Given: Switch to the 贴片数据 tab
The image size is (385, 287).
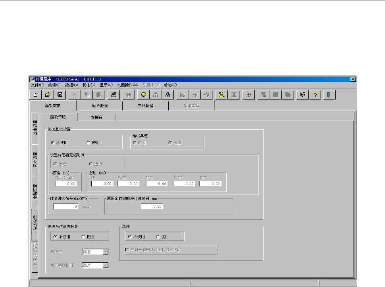Looking at the screenshot, I should 100,106.
